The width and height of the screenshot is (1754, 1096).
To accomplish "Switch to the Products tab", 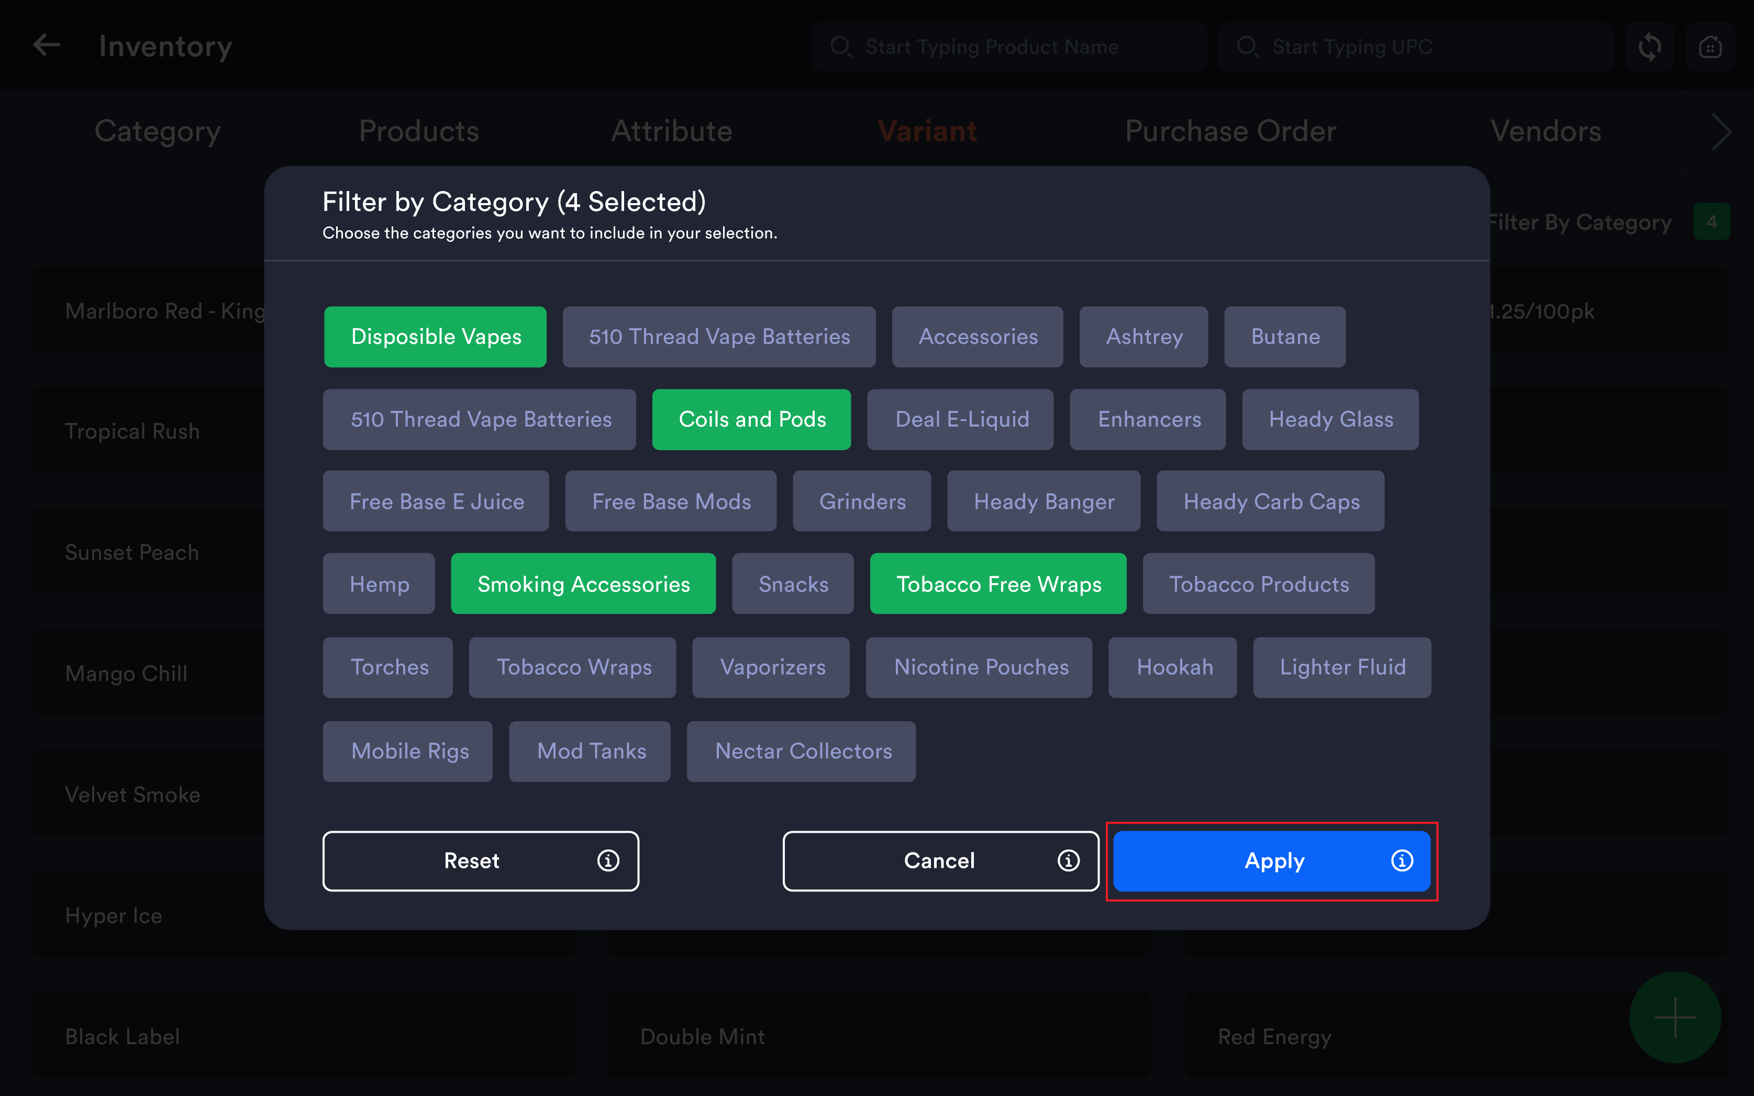I will pyautogui.click(x=419, y=131).
